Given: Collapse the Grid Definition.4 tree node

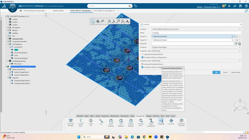Looking at the screenshot, I should pos(8,44).
